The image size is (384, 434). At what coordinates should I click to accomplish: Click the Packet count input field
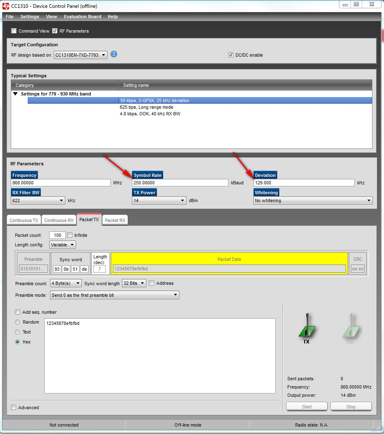tap(57, 235)
